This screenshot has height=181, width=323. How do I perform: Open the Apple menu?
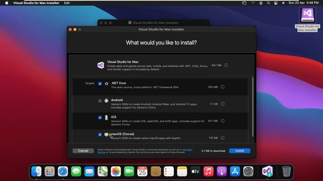point(7,3)
